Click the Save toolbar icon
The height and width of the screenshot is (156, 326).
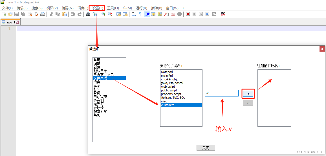click(x=17, y=14)
